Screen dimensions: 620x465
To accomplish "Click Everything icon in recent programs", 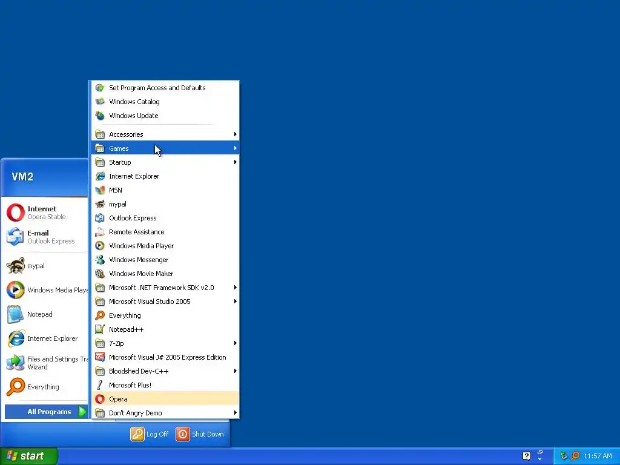I will point(15,387).
